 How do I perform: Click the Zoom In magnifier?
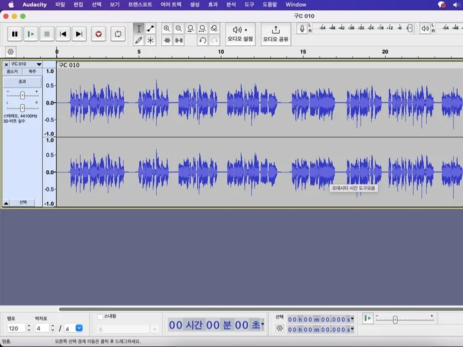[x=167, y=28]
